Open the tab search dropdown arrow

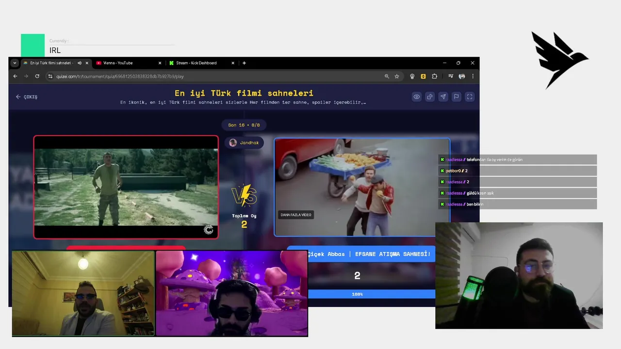[15, 63]
